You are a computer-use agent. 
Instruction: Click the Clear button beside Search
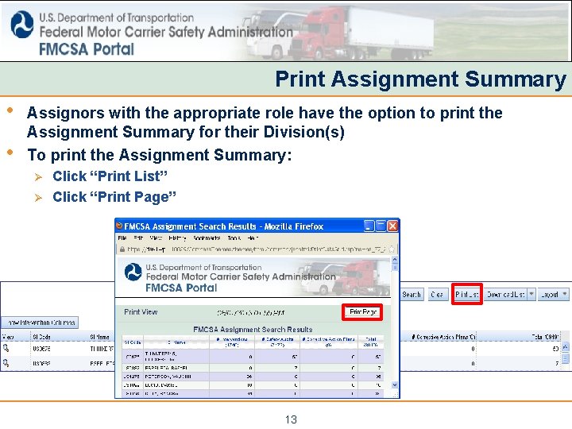pos(437,295)
